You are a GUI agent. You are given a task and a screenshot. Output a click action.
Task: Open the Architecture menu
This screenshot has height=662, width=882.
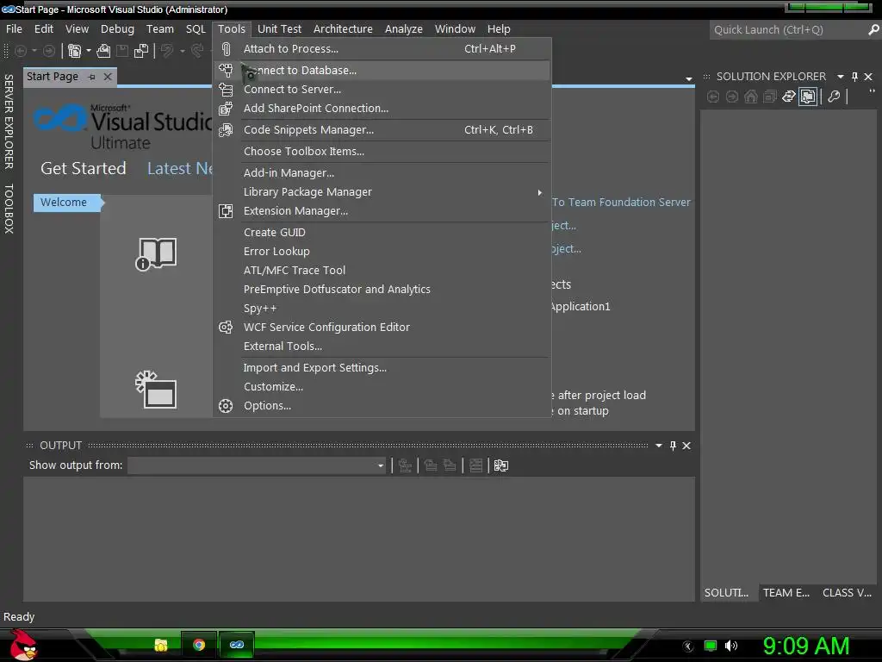[x=343, y=28]
